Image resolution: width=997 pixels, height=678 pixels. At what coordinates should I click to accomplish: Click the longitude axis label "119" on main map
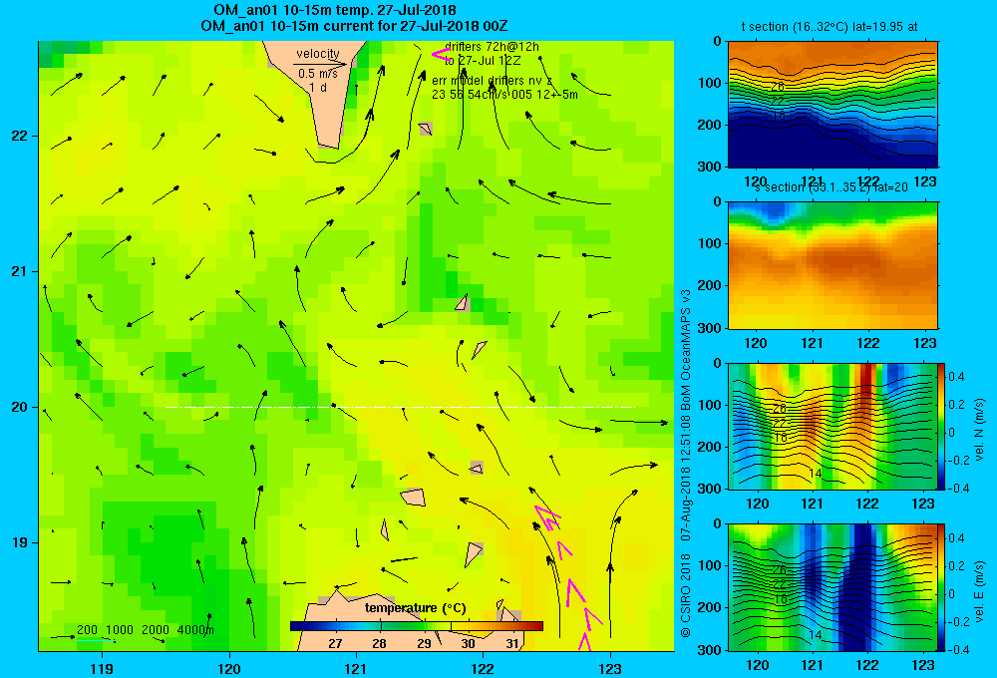pyautogui.click(x=102, y=668)
